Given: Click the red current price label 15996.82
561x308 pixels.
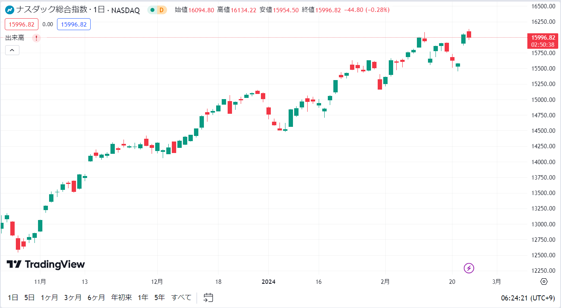Looking at the screenshot, I should coord(542,41).
